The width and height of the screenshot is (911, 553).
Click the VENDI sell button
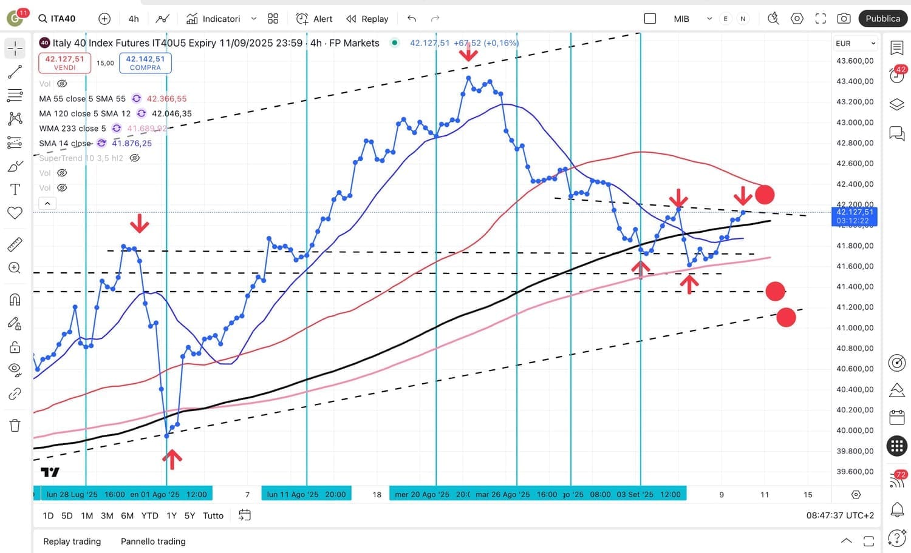click(64, 63)
